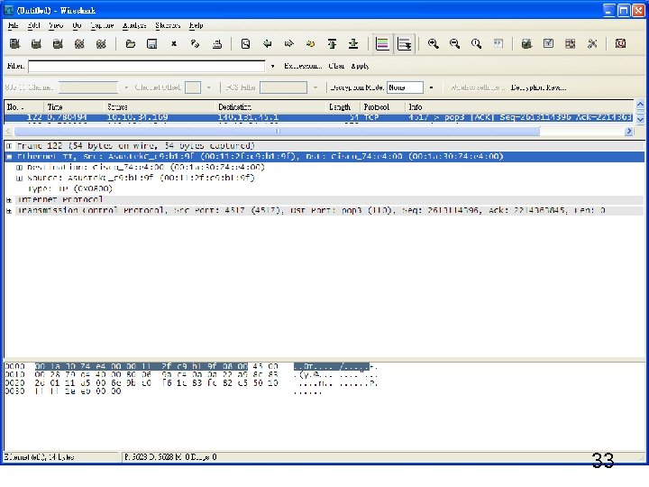This screenshot has width=649, height=487.
Task: Collapse the Ethernet II tree node
Action: click(x=9, y=157)
